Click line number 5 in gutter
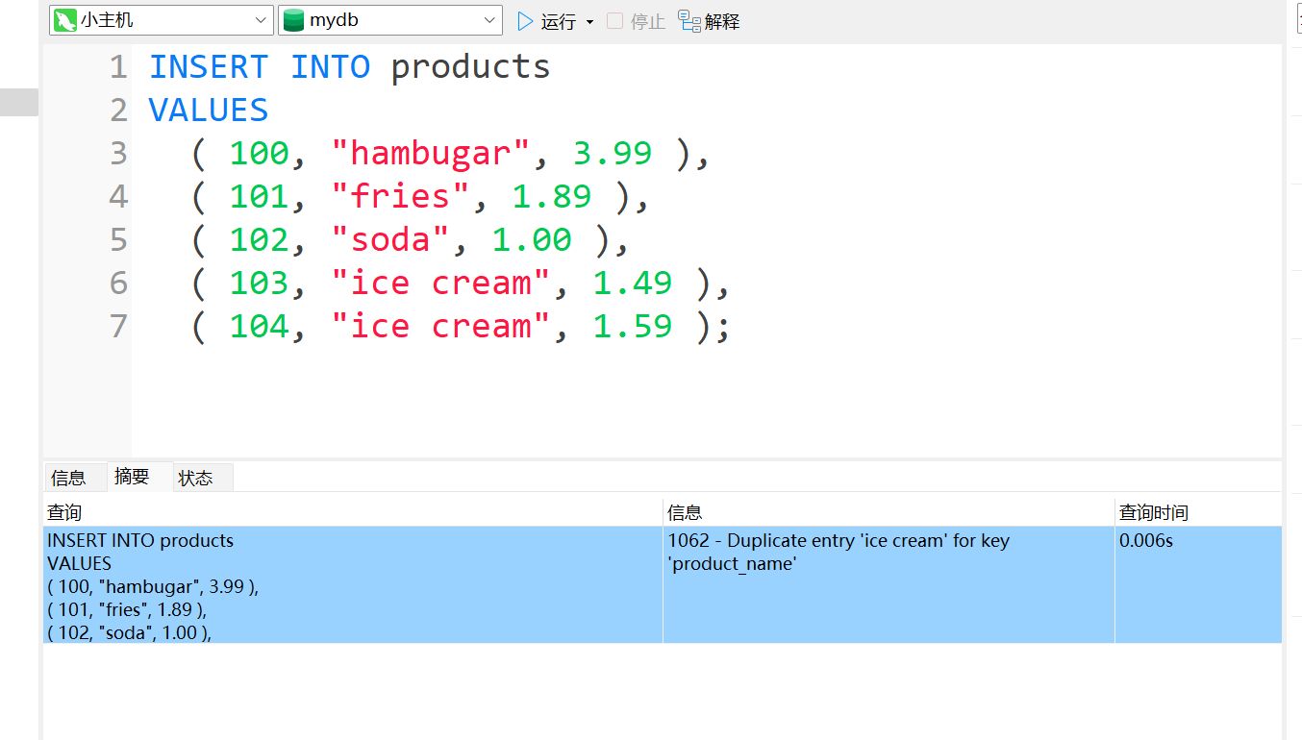1302x740 pixels. tap(118, 240)
